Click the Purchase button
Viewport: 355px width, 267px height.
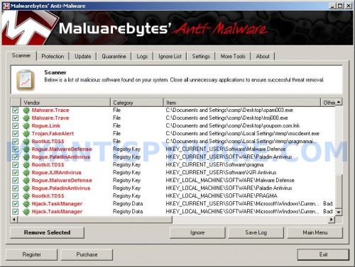(87, 254)
